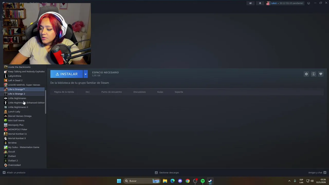
Task: Click the Laluci profile avatar
Action: [268, 3]
